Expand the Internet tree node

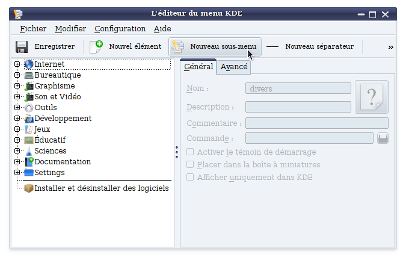tap(17, 64)
